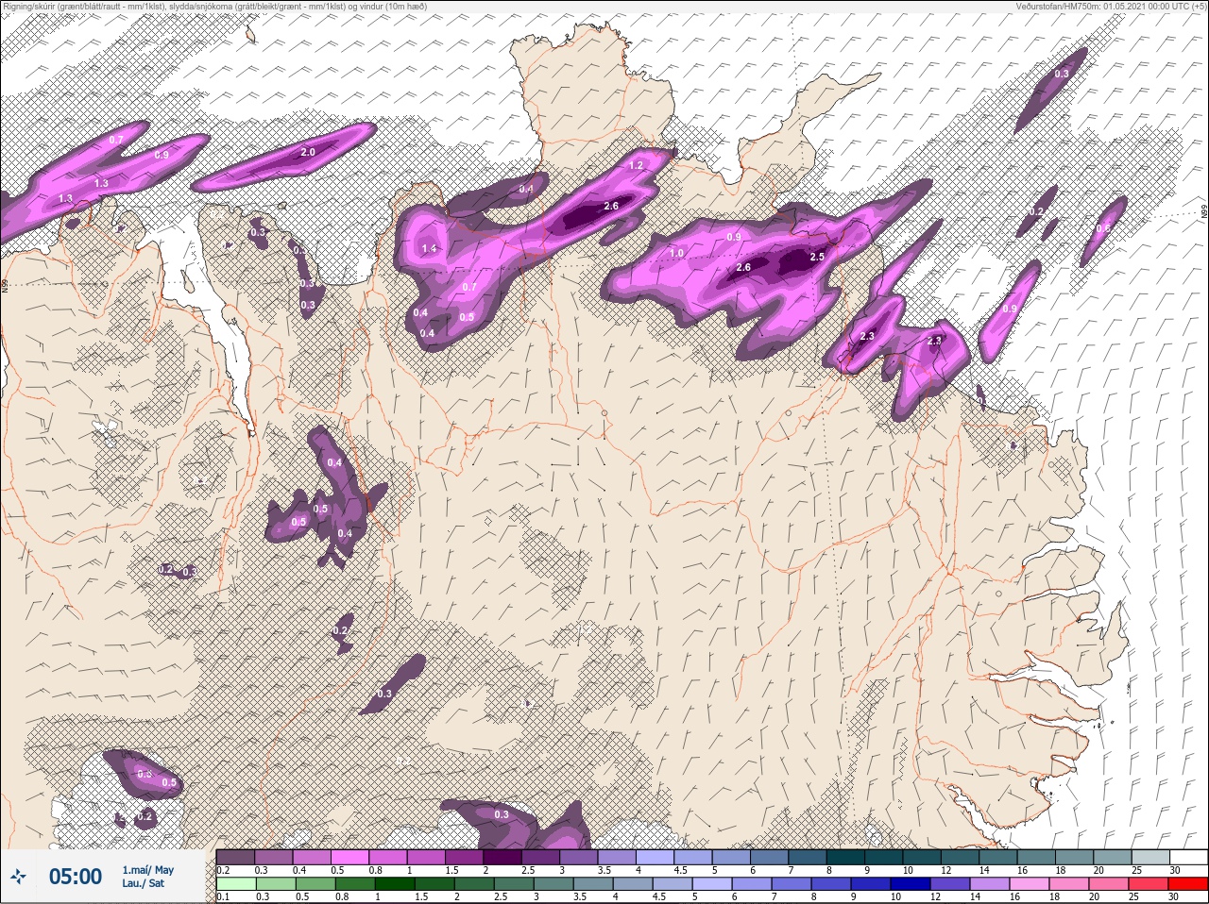Viewport: 1209px width, 904px height.
Task: Click the 2.0 precipitation value on map
Action: (308, 152)
